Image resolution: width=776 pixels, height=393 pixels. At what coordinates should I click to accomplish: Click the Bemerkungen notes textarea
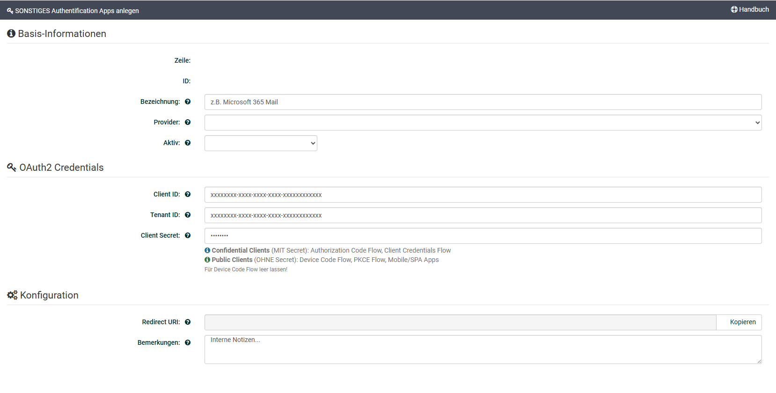(483, 349)
